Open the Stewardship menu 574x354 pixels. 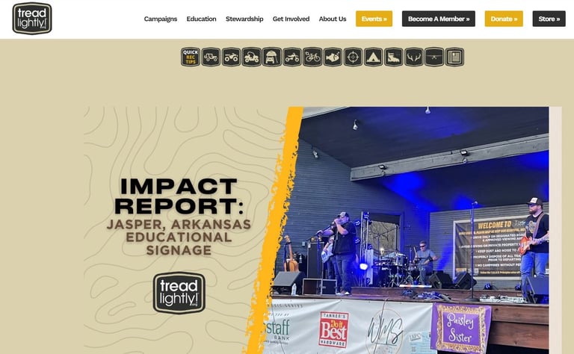pos(244,19)
